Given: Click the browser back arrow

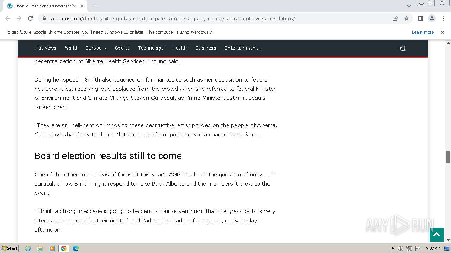Looking at the screenshot, I should point(8,18).
